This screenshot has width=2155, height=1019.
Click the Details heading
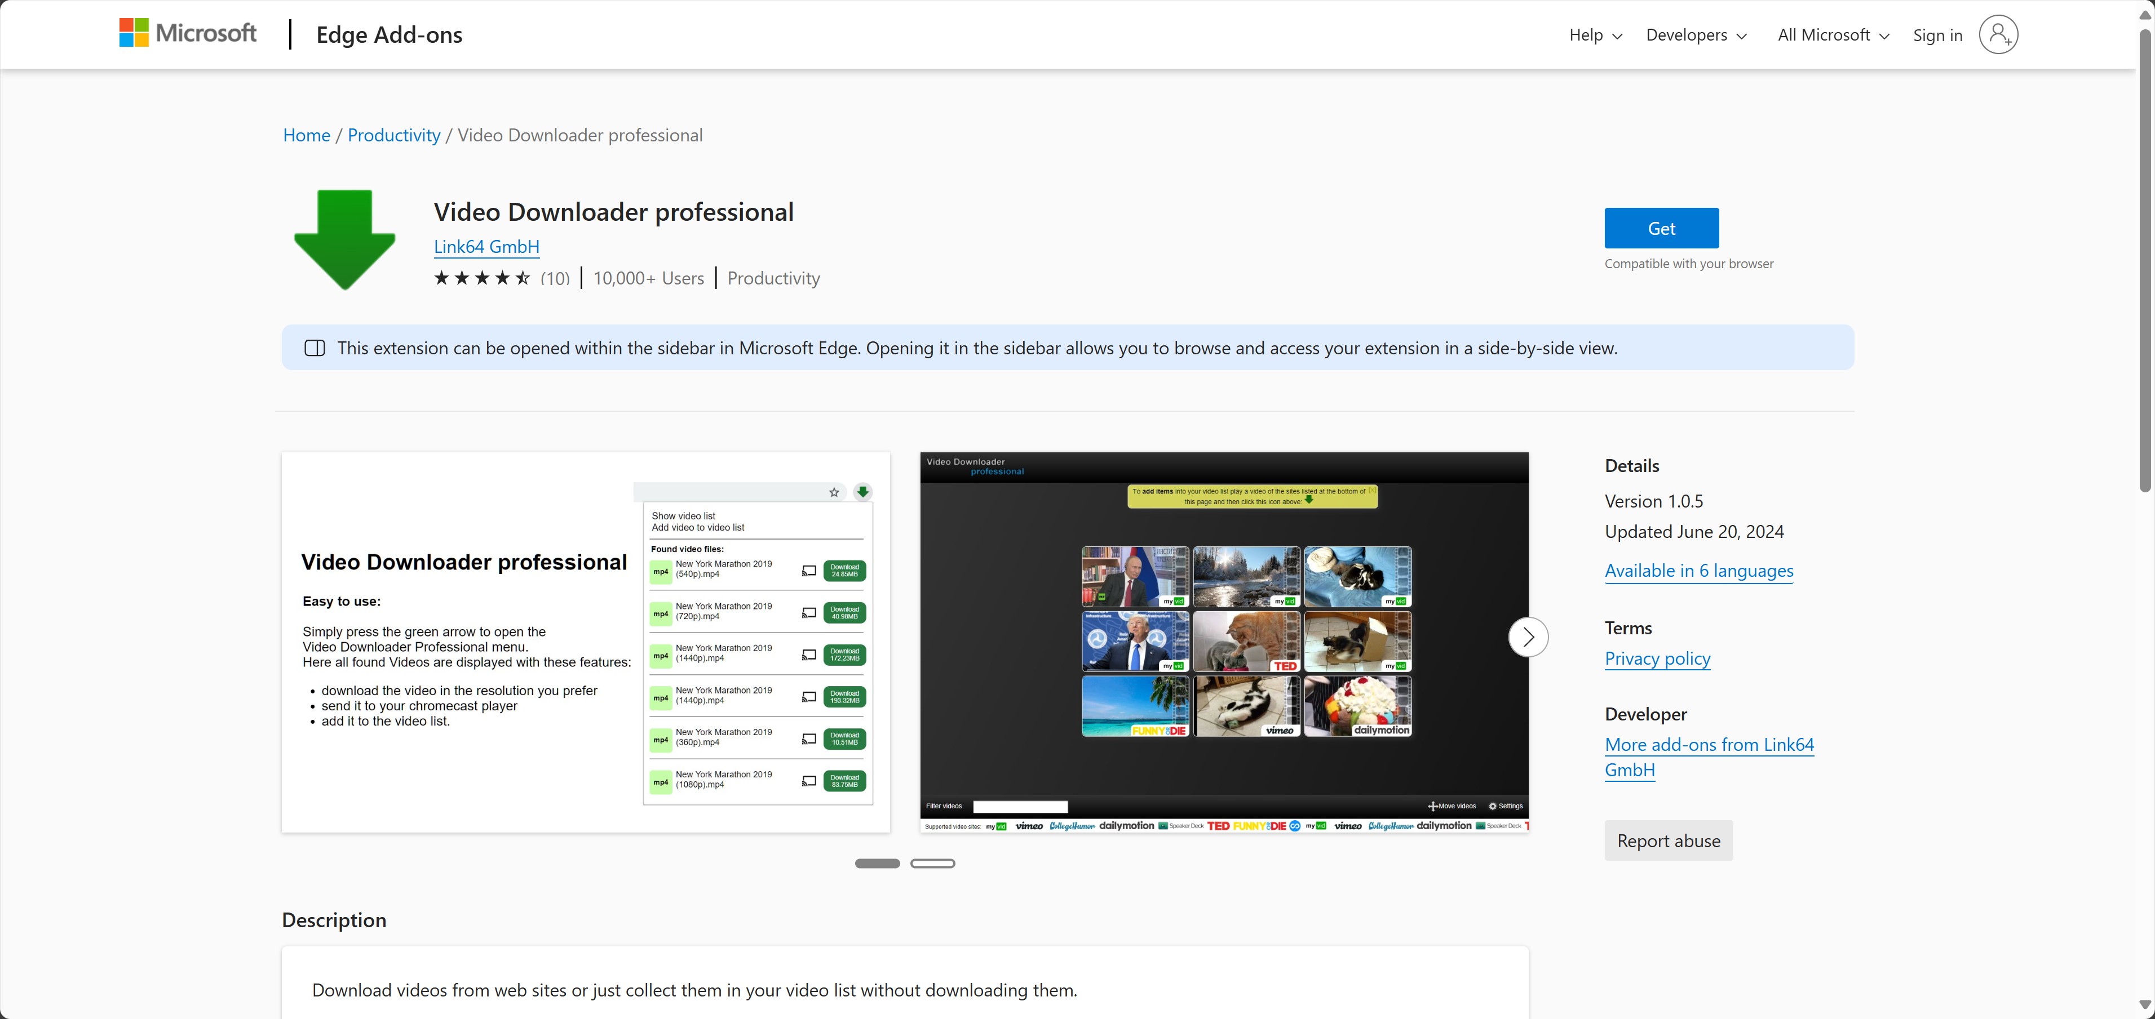point(1631,466)
